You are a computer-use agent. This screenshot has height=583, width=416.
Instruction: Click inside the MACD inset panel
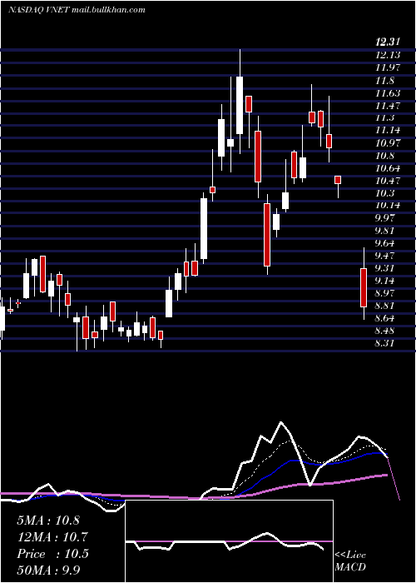[229, 541]
